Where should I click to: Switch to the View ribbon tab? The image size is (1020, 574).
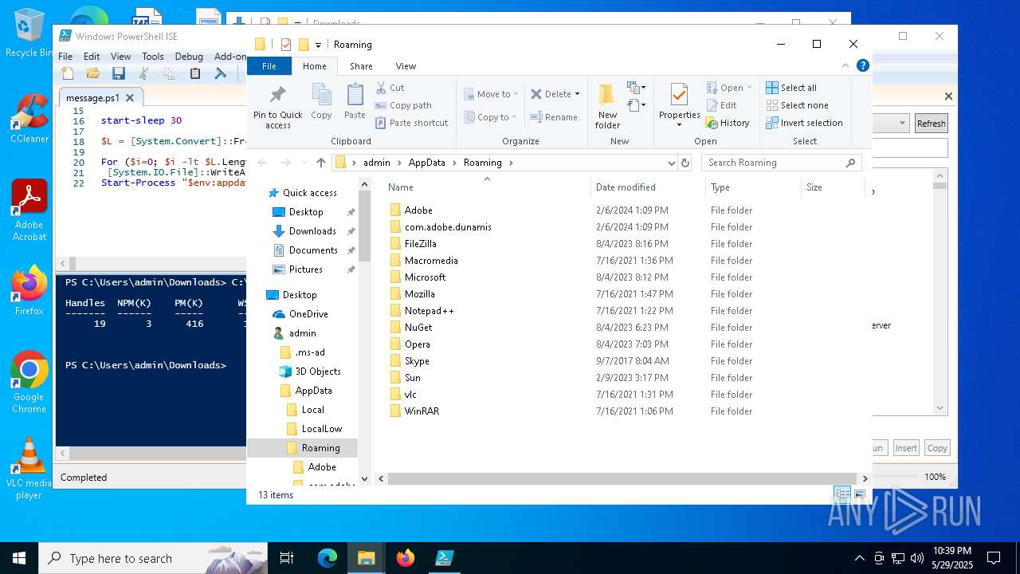[406, 66]
